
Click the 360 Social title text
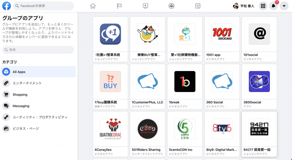click(x=215, y=102)
